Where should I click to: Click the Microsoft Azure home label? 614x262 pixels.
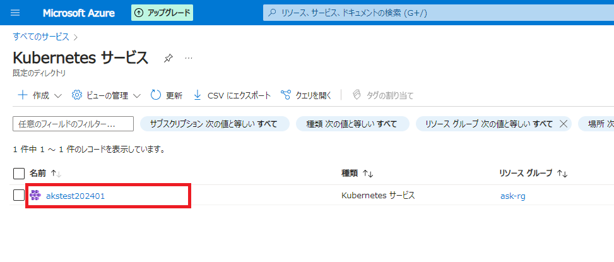79,13
